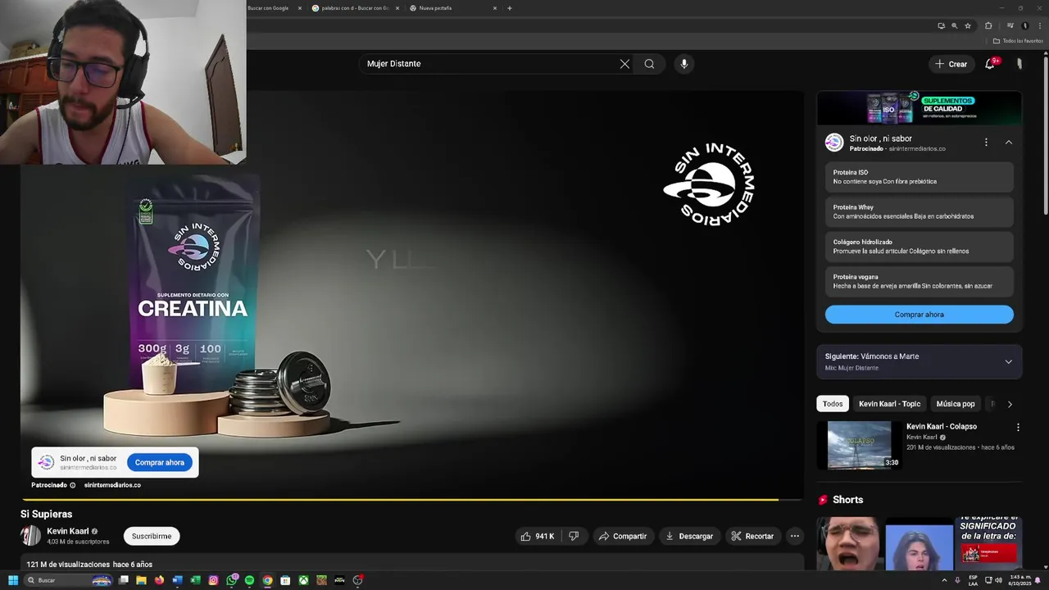Screen dimensions: 1049x590
Task: Click the Windows taskbar Buscar search box
Action: (x=69, y=580)
